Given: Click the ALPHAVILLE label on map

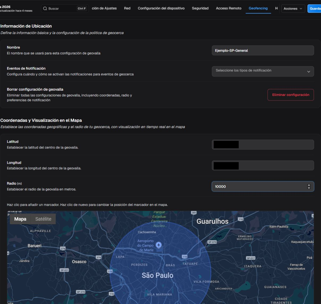Looking at the screenshot, I should point(40,231).
